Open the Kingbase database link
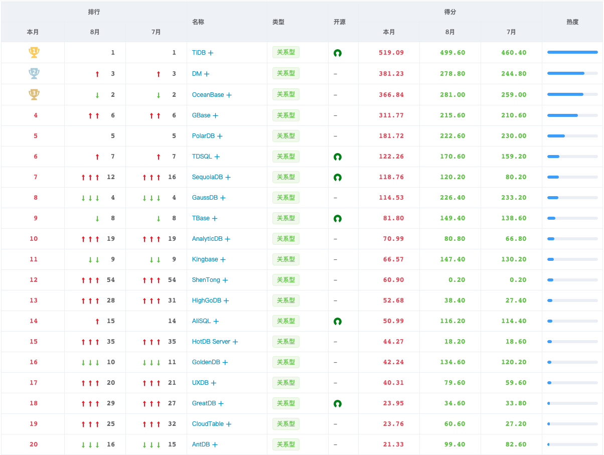The height and width of the screenshot is (455, 604). pyautogui.click(x=205, y=259)
